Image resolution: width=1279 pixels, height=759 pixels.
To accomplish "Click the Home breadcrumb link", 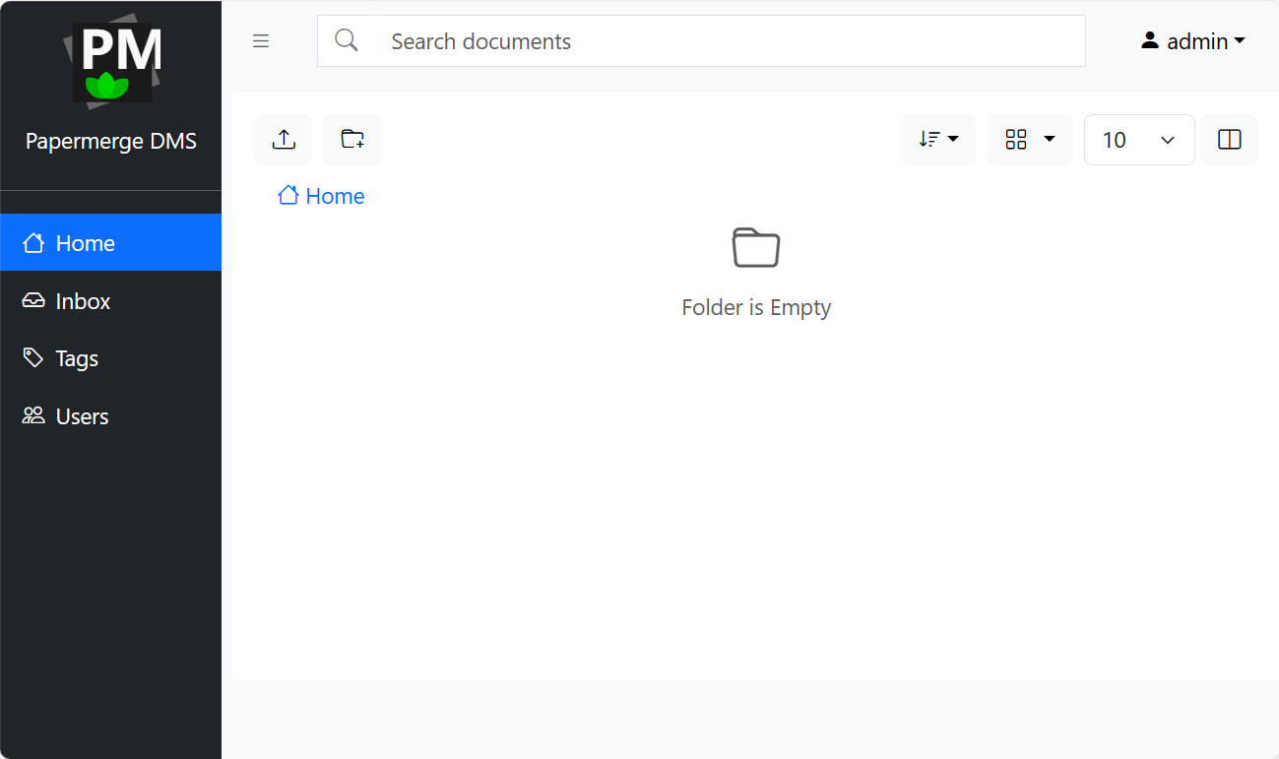I will [x=334, y=196].
